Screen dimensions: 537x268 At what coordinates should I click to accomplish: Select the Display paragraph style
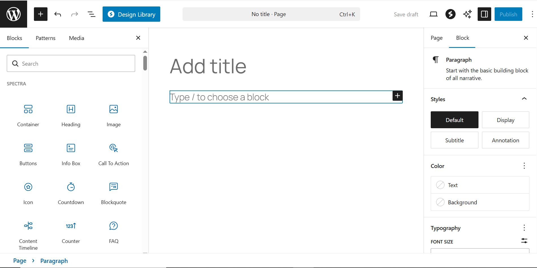[505, 120]
